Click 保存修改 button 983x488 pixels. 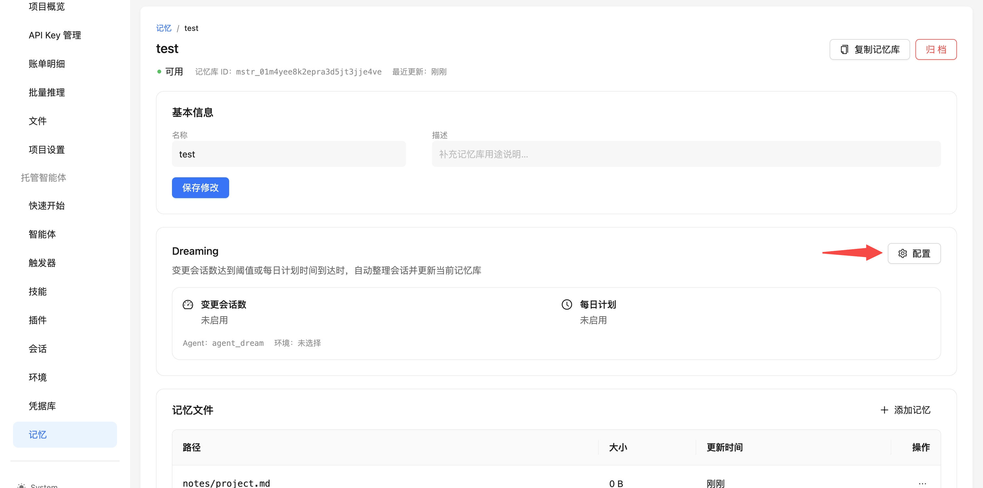point(200,188)
